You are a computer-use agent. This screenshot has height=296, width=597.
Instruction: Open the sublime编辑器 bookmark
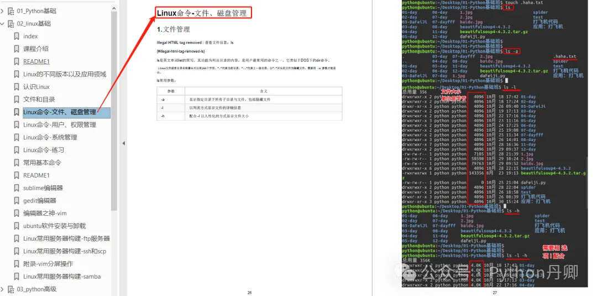click(43, 188)
